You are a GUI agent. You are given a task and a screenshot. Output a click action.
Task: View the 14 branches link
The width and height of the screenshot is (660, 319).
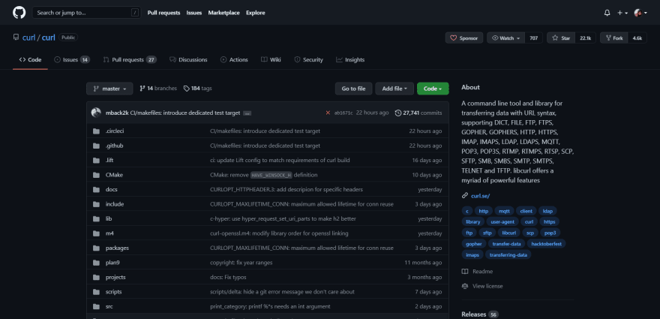[x=158, y=89]
